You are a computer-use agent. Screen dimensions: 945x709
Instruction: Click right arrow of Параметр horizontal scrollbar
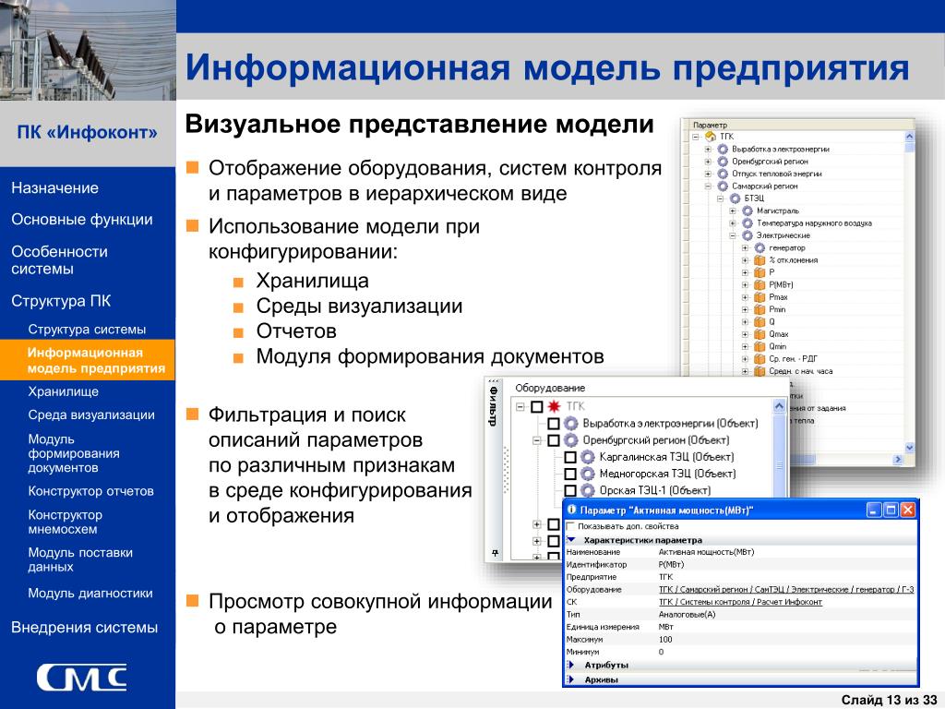(x=898, y=460)
